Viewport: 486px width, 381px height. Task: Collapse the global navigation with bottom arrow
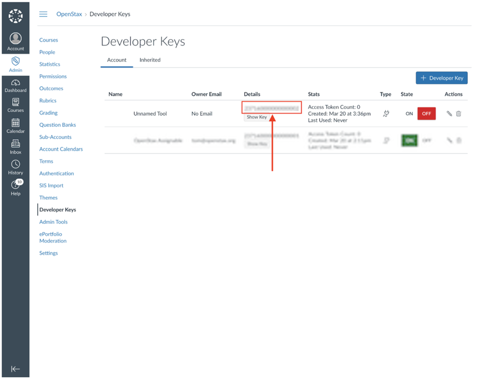click(x=15, y=369)
